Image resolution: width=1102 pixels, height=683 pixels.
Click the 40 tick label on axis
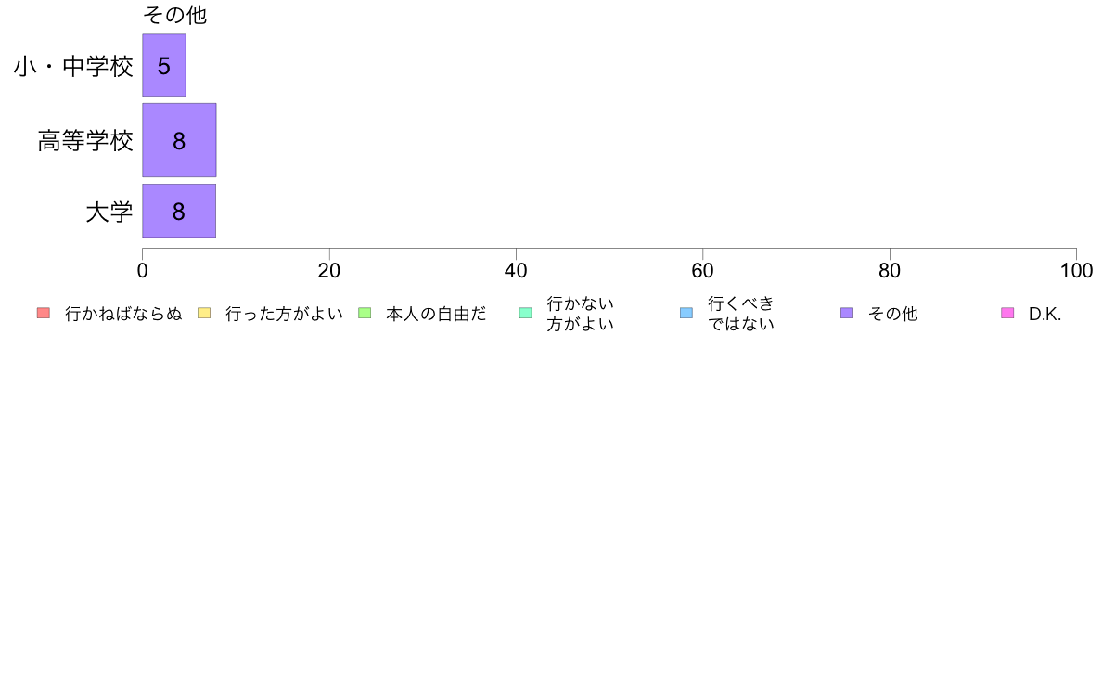pyautogui.click(x=516, y=271)
